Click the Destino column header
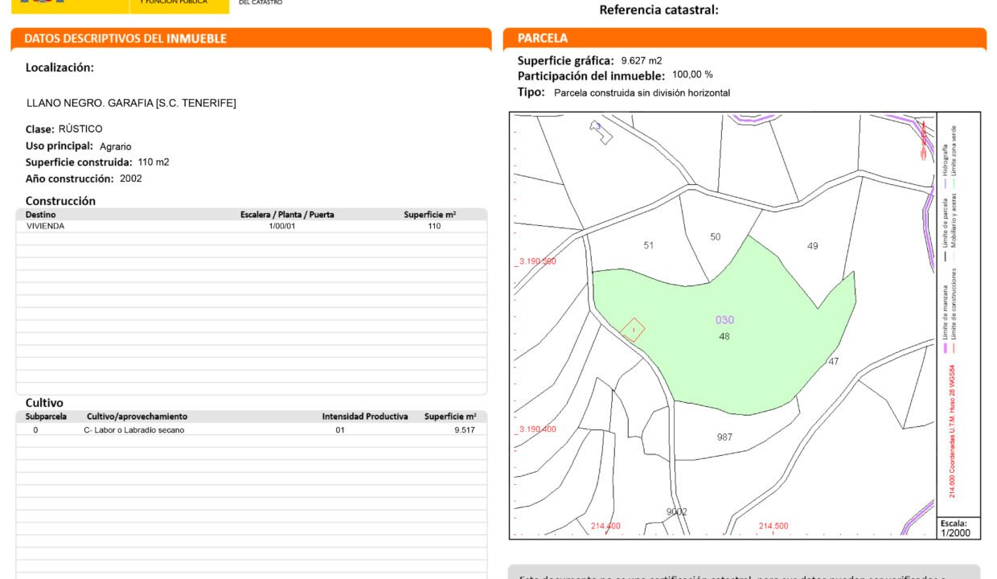 pos(41,215)
